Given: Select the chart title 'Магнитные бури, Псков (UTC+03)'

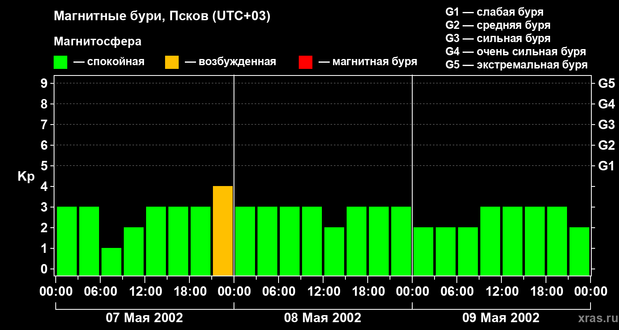Looking at the screenshot, I should click(162, 16).
